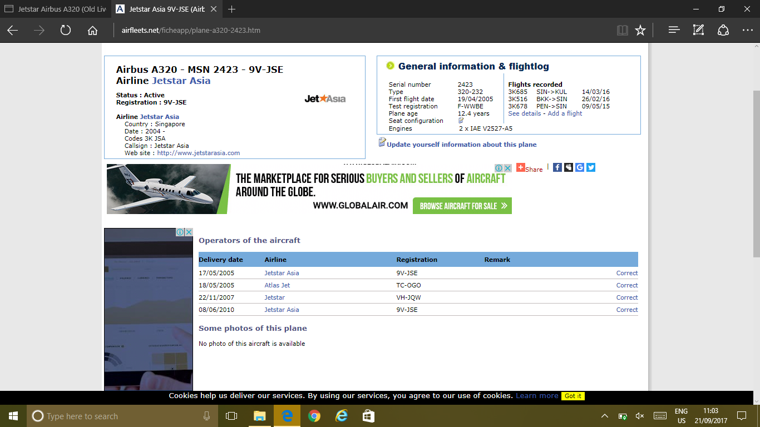This screenshot has width=760, height=427.
Task: Refresh the current page
Action: (66, 31)
